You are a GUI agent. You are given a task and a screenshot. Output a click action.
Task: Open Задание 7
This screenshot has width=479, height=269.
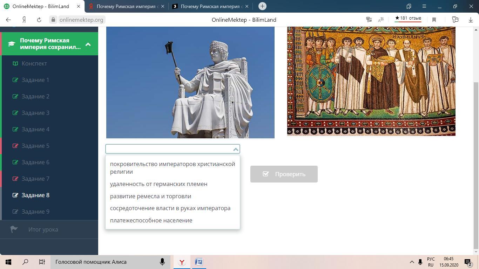[x=35, y=179]
